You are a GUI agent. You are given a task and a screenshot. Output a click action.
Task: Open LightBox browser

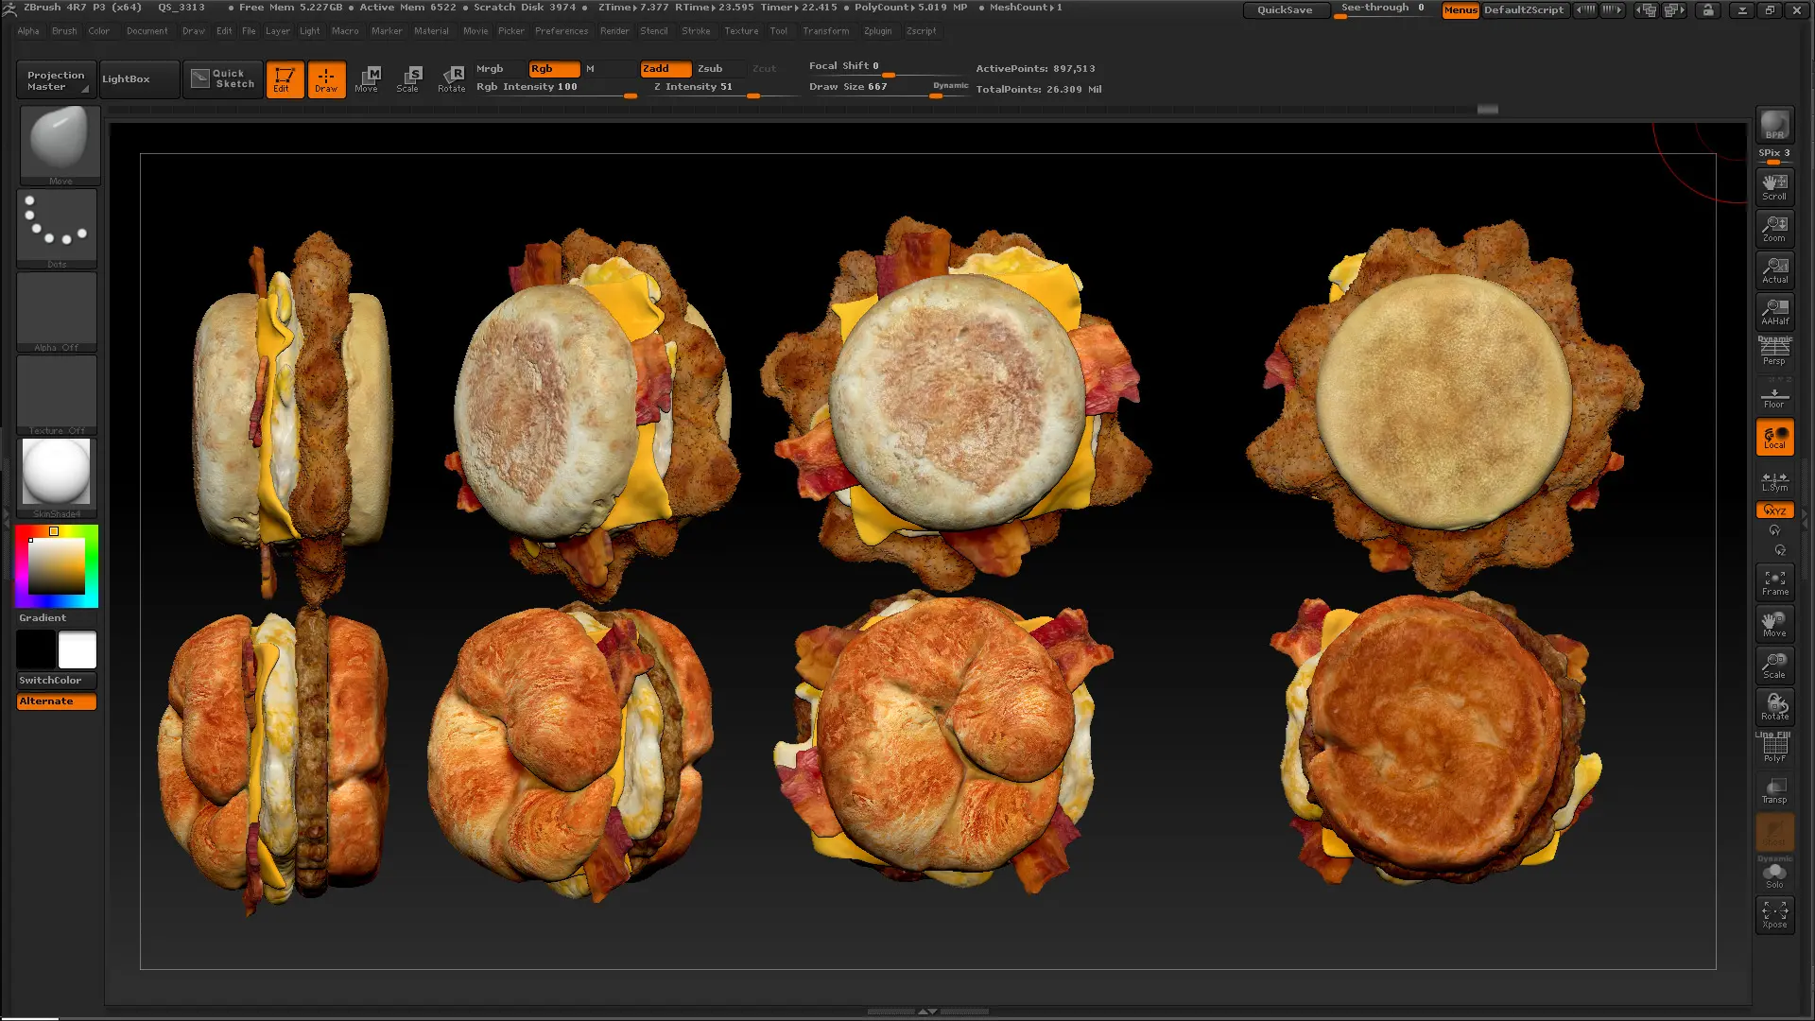[x=138, y=79]
